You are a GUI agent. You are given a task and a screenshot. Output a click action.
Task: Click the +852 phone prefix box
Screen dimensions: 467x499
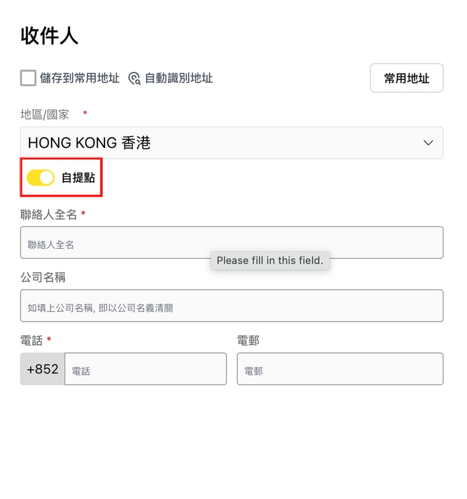tap(42, 368)
